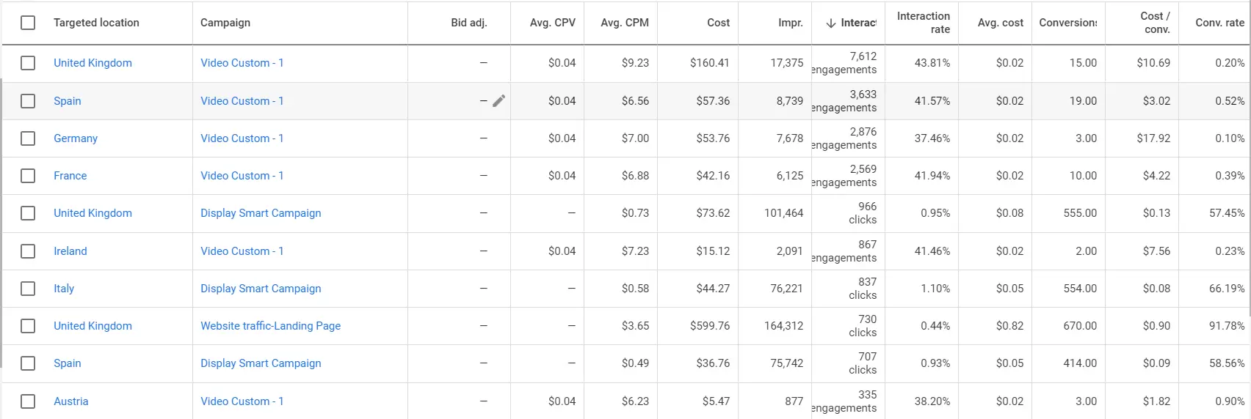Click the Interaction rate column header

tap(923, 23)
